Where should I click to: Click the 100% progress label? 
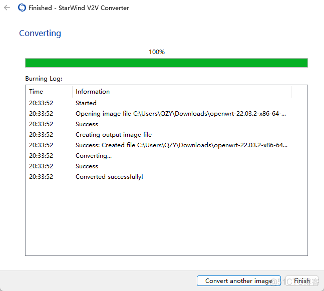pos(157,52)
